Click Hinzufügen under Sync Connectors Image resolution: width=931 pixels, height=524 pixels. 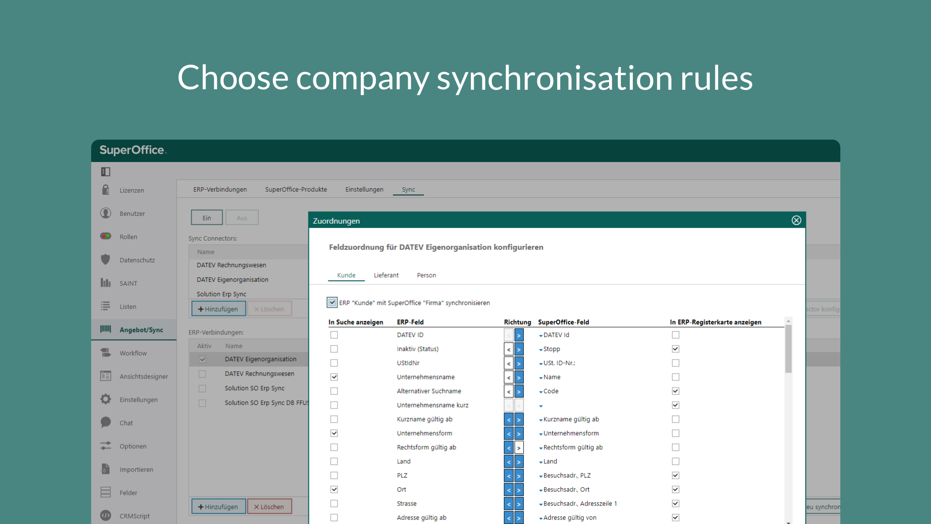218,309
